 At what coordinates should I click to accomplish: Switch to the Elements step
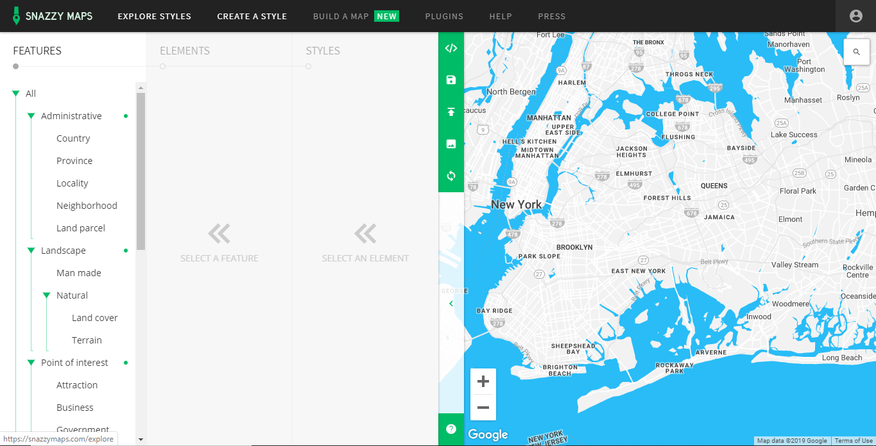click(185, 51)
